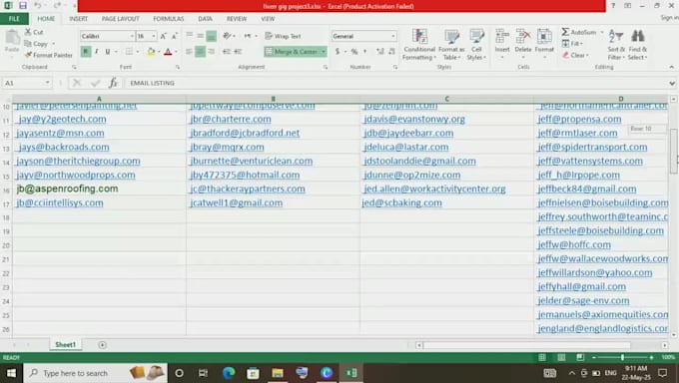
Task: Collapse the ribbon with the caret
Action: (x=671, y=67)
